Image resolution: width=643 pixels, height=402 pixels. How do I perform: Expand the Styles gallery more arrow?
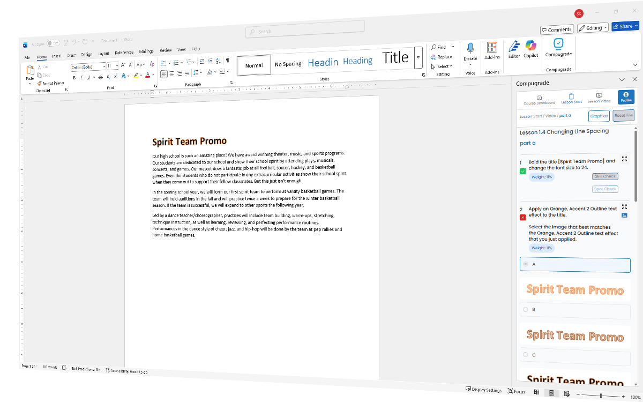tap(418, 57)
